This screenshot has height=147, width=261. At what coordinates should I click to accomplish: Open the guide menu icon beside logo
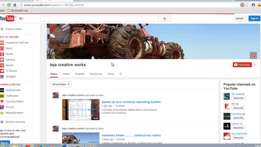point(22,18)
